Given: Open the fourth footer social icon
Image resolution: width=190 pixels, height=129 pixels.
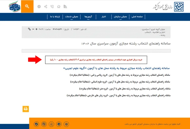Looking at the screenshot, I should [59, 124].
